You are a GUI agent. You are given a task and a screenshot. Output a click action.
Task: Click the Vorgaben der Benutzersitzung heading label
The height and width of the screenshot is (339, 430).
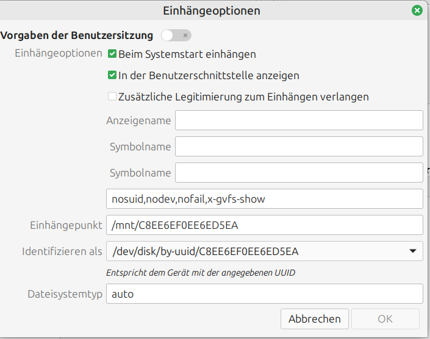pyautogui.click(x=77, y=35)
